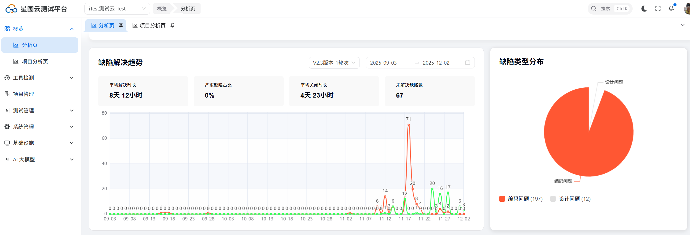
Task: Click the start date field 2025-09-03
Action: point(383,63)
